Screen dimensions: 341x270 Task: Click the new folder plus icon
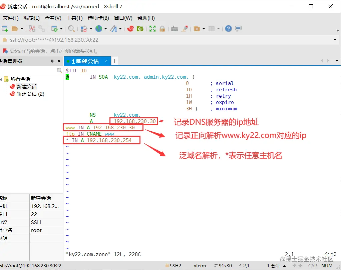(x=197, y=29)
